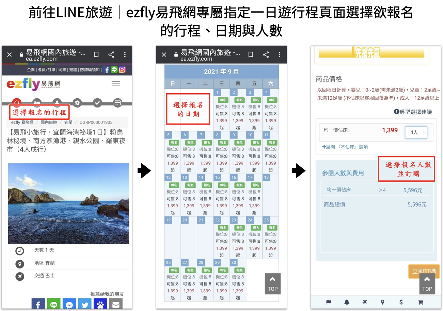Go to the 宜蘭 breadcrumb
443x311 pixels.
click(x=68, y=122)
